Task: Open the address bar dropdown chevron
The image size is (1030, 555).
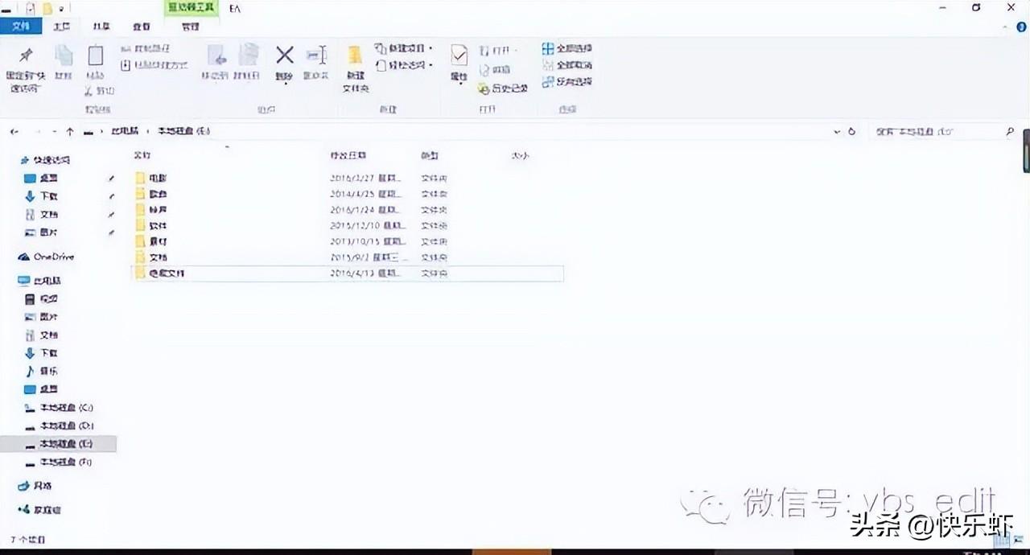Action: 837,131
